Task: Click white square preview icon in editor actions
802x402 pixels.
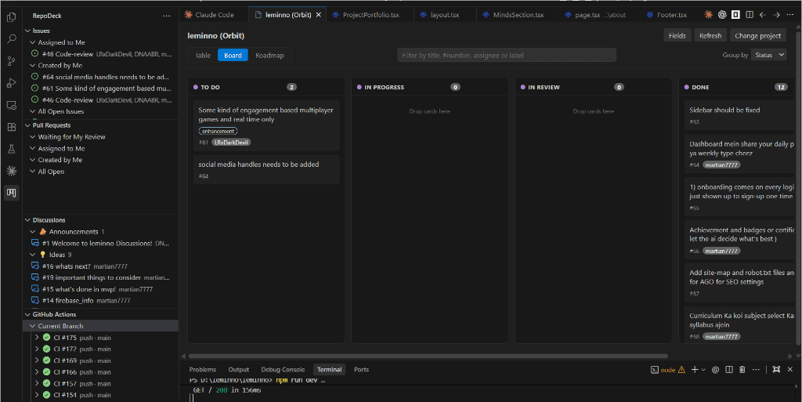Action: [x=735, y=15]
